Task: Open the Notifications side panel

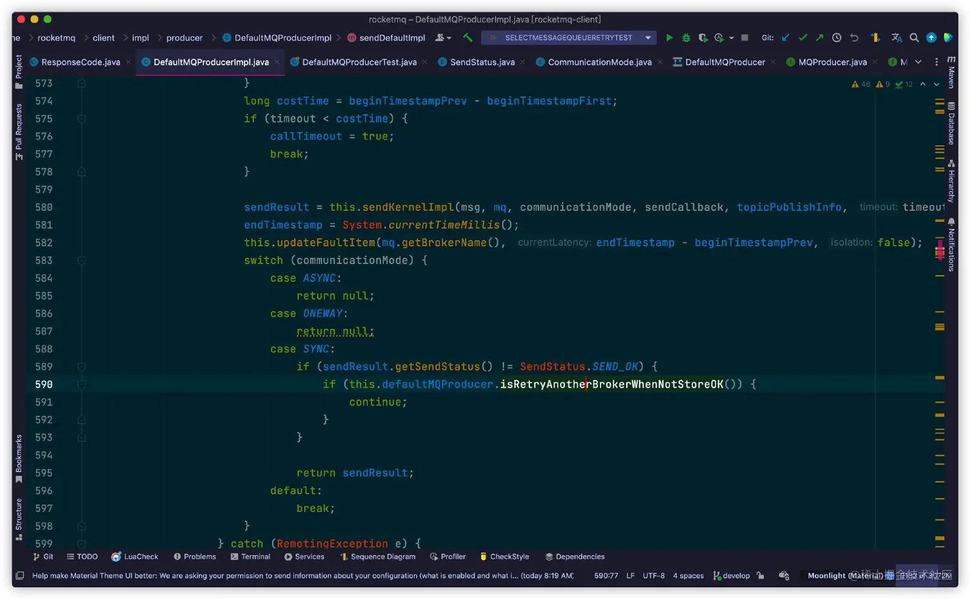Action: point(951,245)
